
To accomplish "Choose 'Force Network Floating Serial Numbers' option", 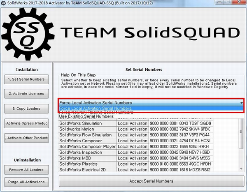I will click(151, 112).
